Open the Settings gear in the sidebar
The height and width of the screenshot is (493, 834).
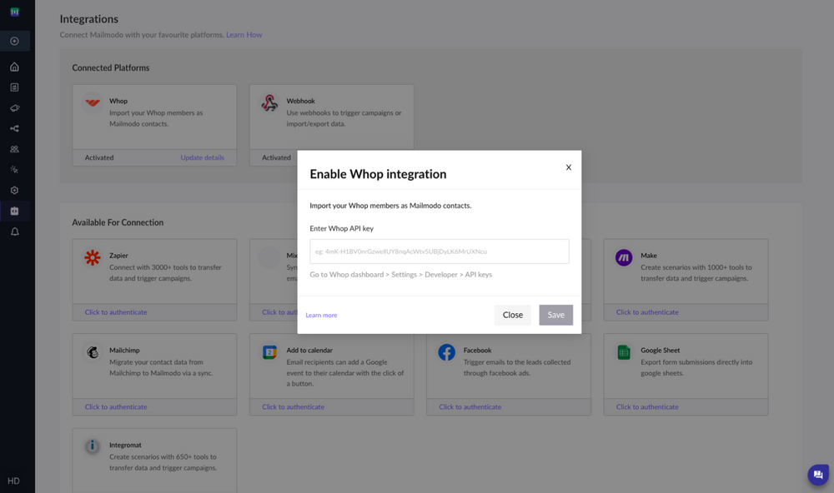(17, 192)
